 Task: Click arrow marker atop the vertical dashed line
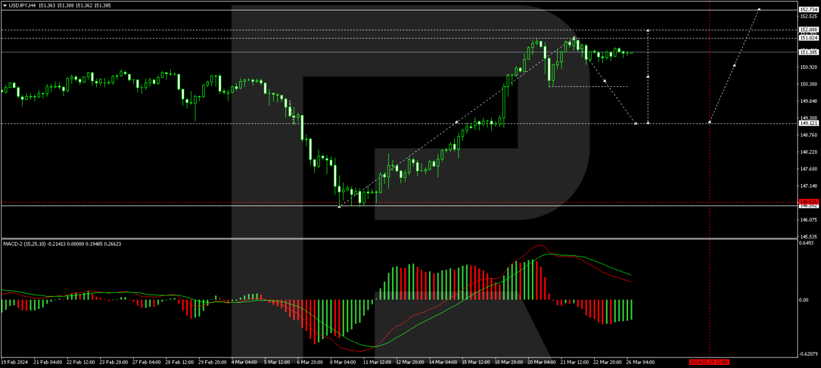coord(648,30)
